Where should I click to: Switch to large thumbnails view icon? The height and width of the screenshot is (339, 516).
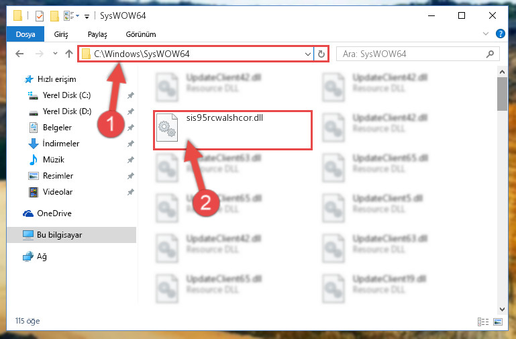pos(498,322)
